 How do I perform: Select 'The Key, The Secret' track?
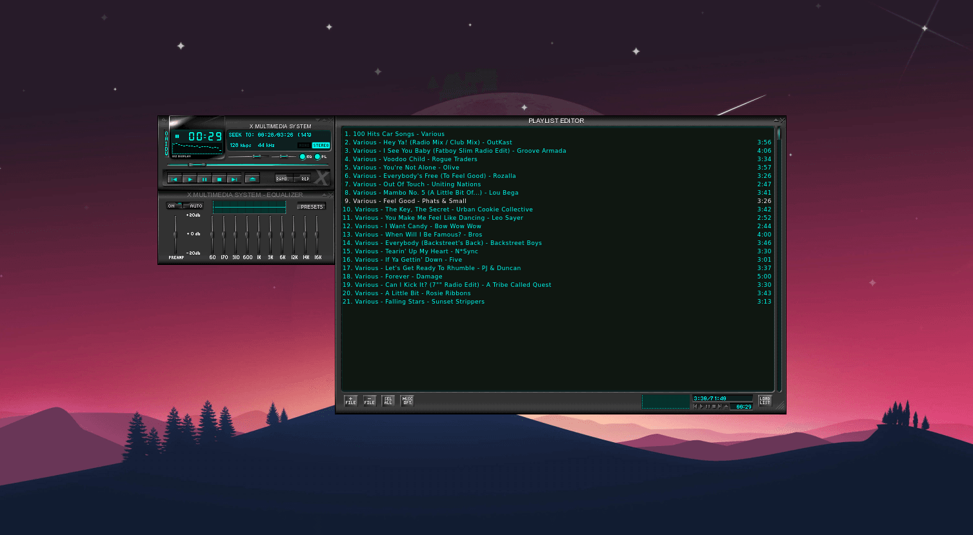(557, 209)
